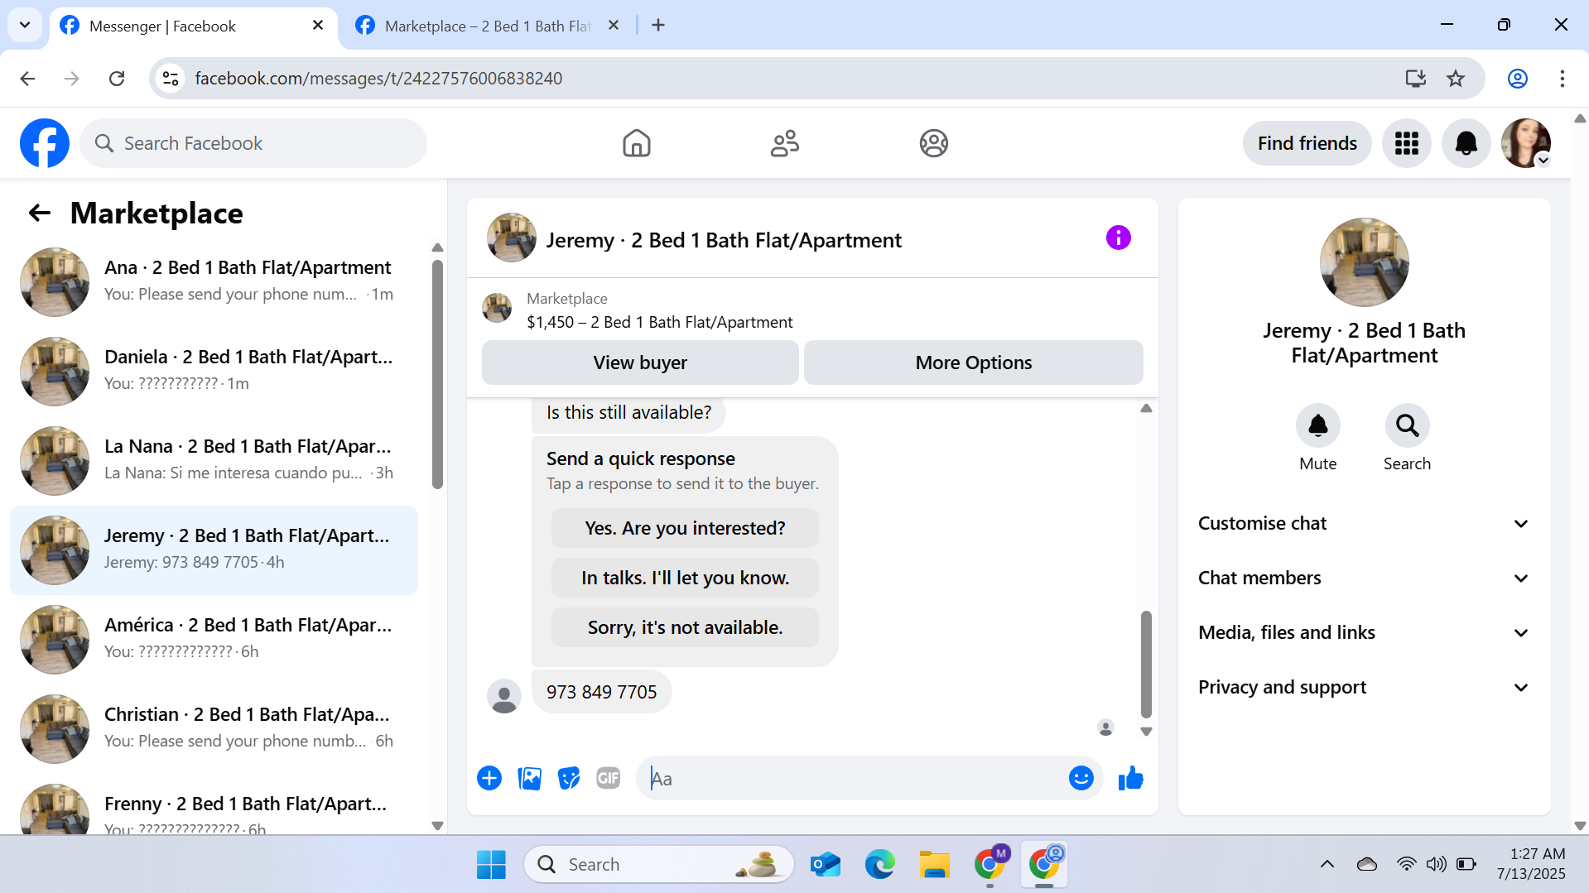The width and height of the screenshot is (1589, 893).
Task: Open the Christian conversation
Action: pyautogui.click(x=214, y=728)
